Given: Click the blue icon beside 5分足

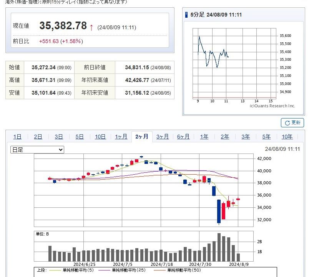Looking at the screenshot, I should 186,15.
